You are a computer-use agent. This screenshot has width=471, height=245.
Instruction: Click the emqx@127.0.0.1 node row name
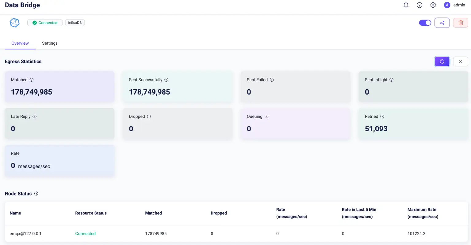click(25, 234)
